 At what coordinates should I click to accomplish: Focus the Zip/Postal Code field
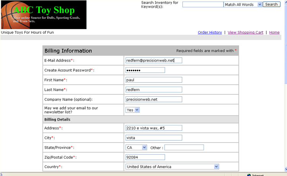click(145, 157)
